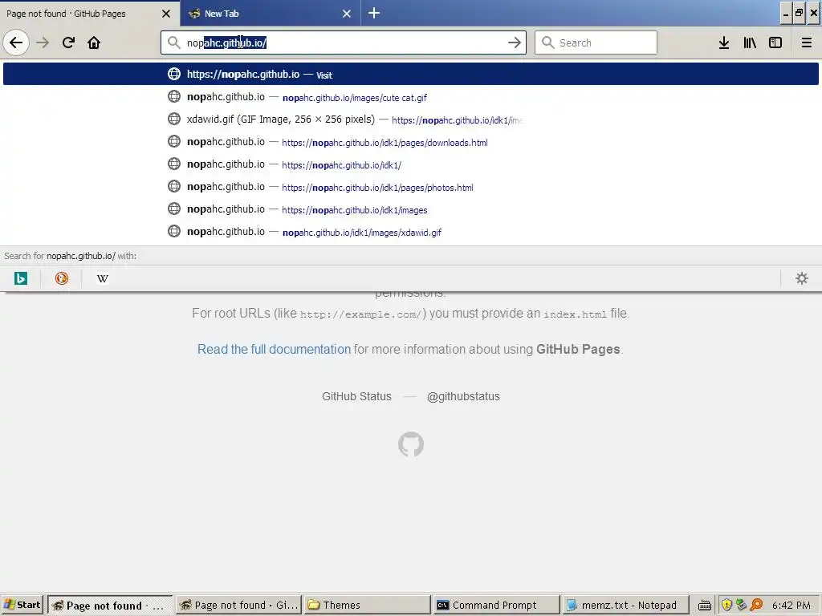Select the idk1/pages/downloads.html suggestion
The image size is (822, 616).
(x=411, y=142)
